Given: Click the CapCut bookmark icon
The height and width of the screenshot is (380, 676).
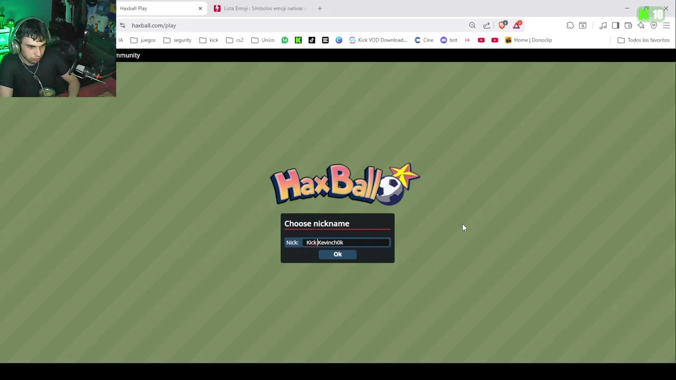Looking at the screenshot, I should (325, 40).
